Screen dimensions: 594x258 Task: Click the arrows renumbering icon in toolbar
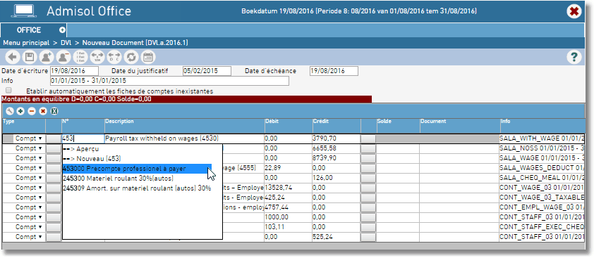[97, 58]
